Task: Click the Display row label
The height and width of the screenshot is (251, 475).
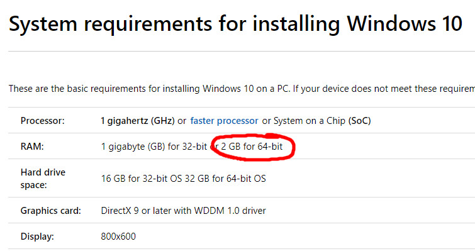Action: click(37, 236)
